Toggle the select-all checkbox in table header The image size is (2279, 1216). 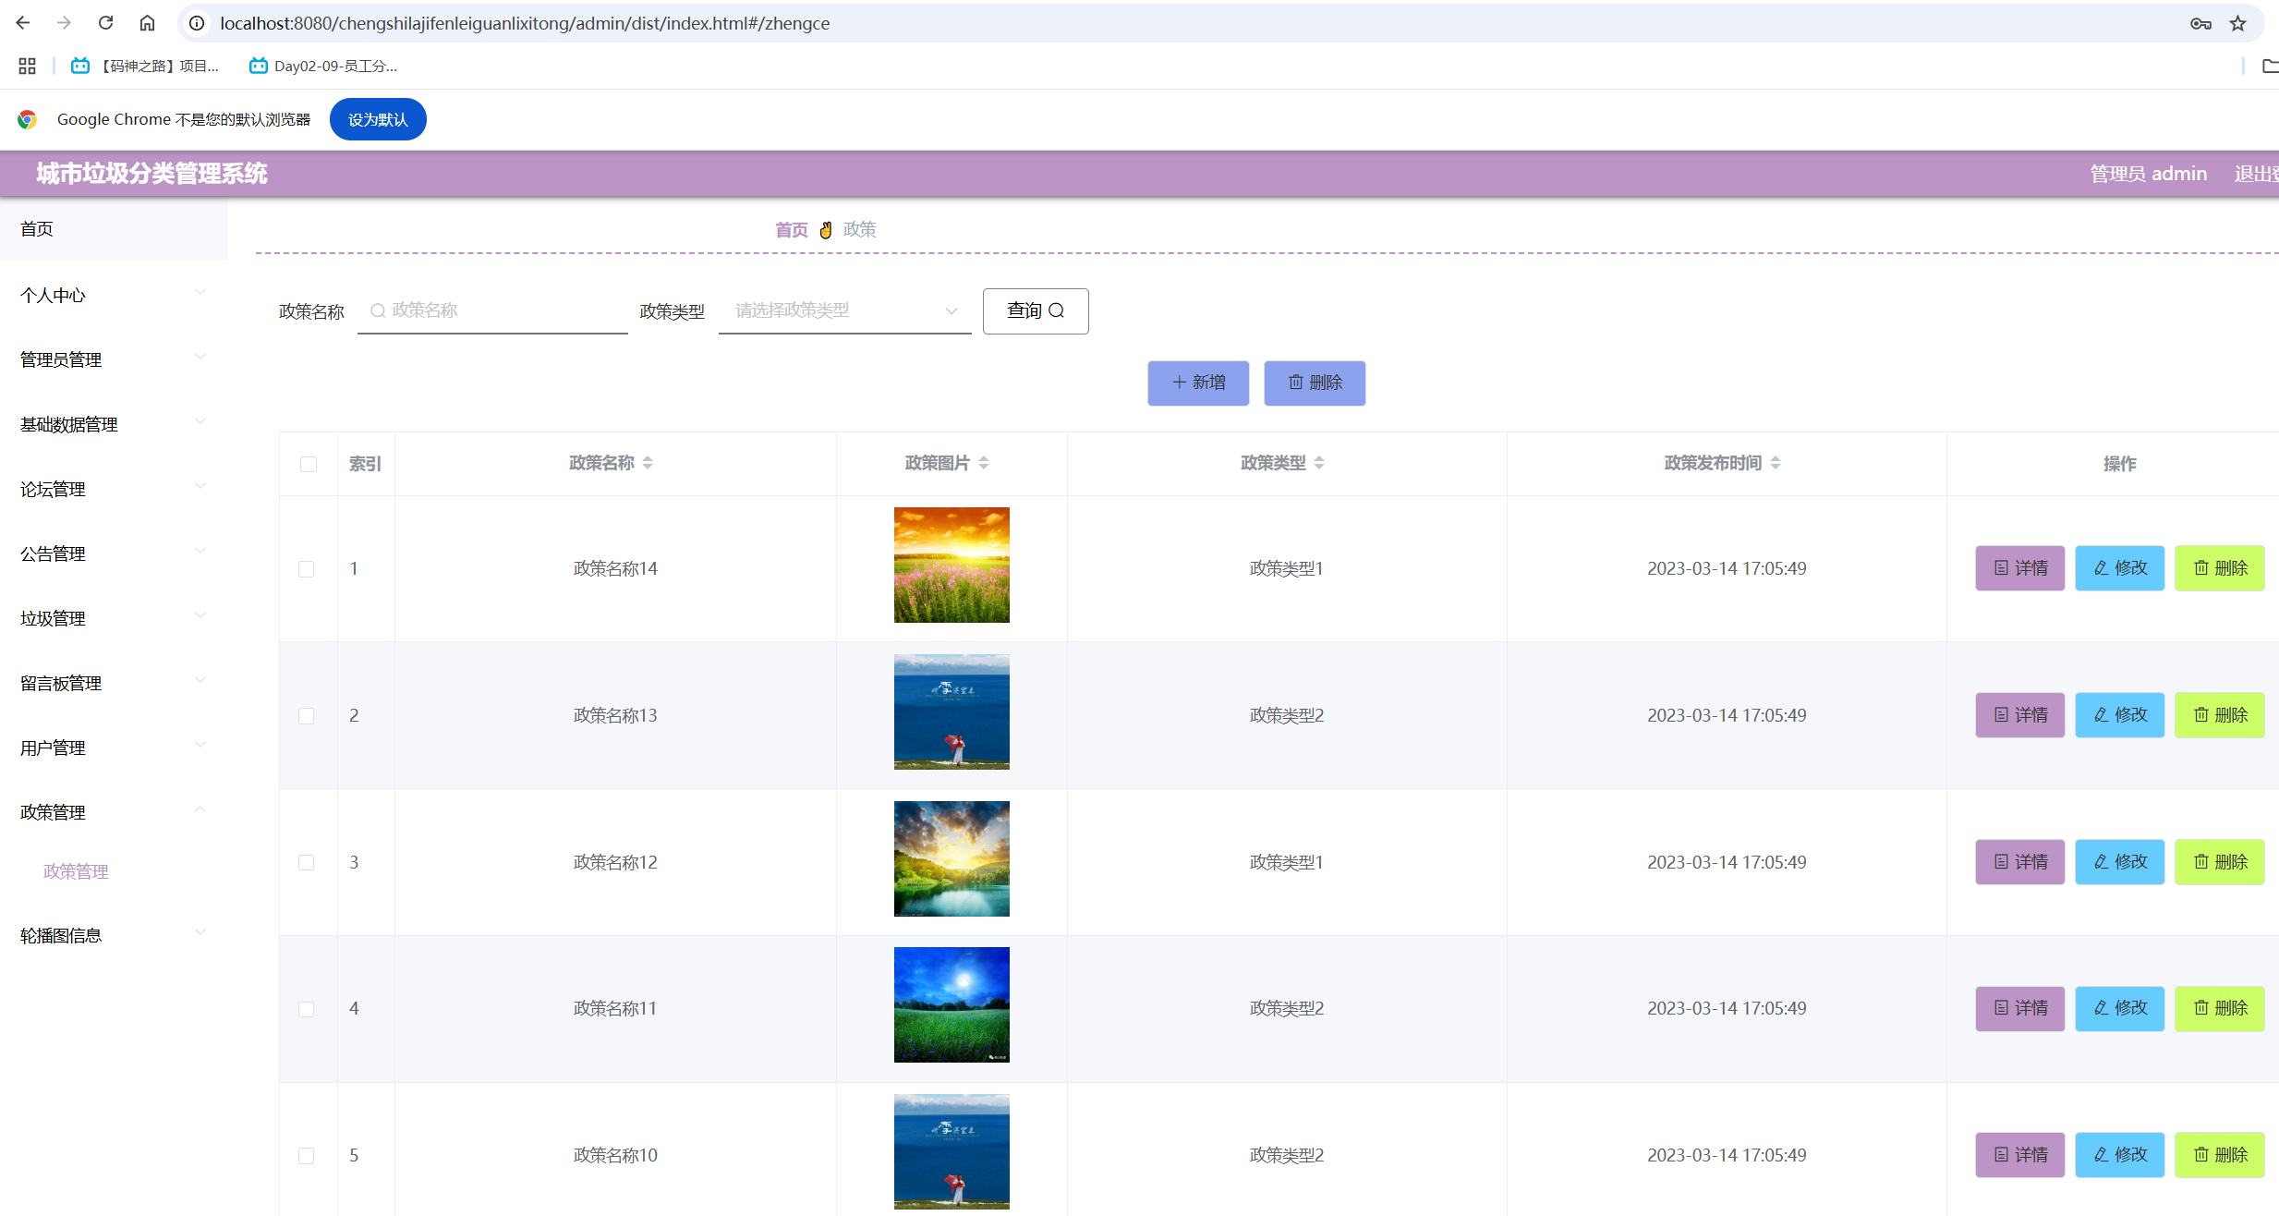[x=309, y=464]
